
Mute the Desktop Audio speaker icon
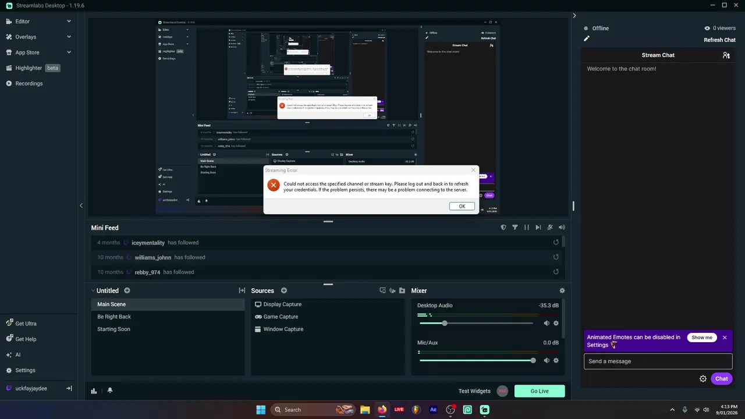547,323
